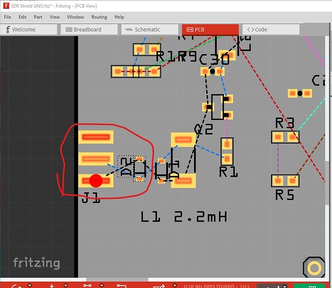The height and width of the screenshot is (288, 332).
Task: Select the leftmost pad of the four-pad row
Action: coord(117,71)
